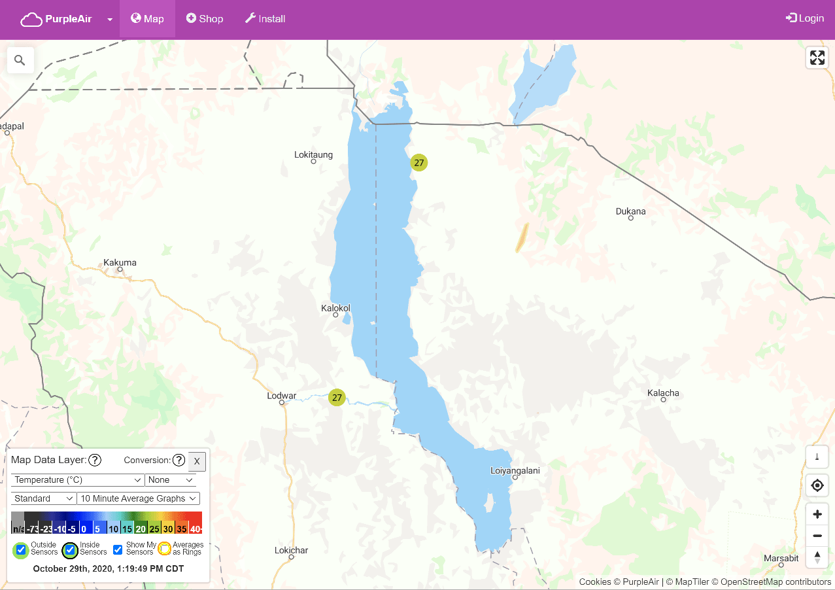Click the geolocate target icon
The height and width of the screenshot is (590, 835).
(x=817, y=485)
